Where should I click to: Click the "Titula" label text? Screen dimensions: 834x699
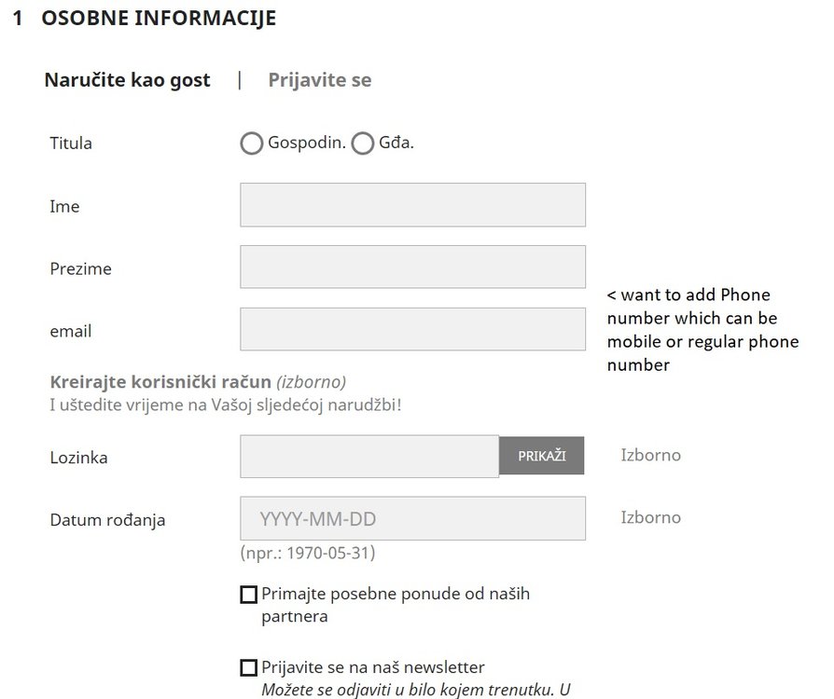point(71,144)
